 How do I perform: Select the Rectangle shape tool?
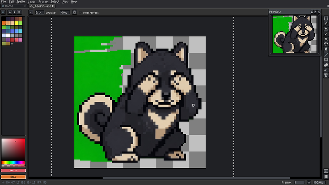(x=326, y=60)
